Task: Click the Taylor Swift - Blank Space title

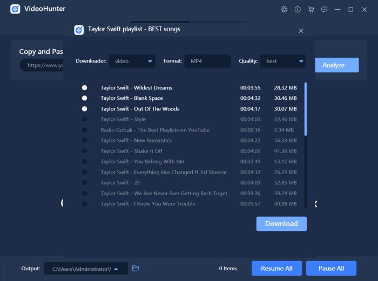Action: point(132,98)
